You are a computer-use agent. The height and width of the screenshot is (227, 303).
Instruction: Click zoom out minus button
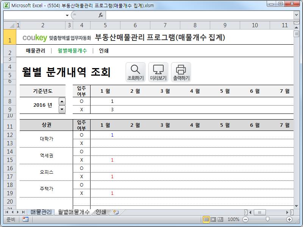click(245, 219)
